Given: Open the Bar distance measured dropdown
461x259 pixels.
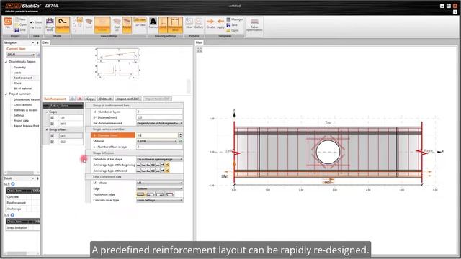Looking at the screenshot, I should pyautogui.click(x=159, y=123).
